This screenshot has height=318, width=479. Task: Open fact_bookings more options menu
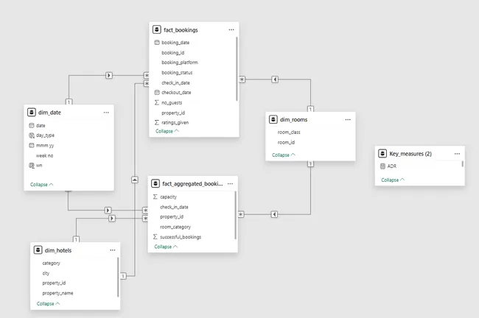click(231, 29)
